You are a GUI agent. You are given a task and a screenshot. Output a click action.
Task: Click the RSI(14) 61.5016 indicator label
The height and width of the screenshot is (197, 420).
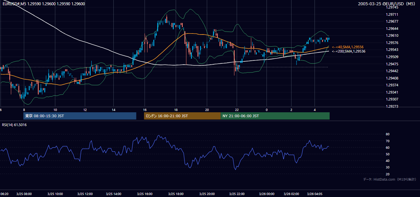click(14, 125)
